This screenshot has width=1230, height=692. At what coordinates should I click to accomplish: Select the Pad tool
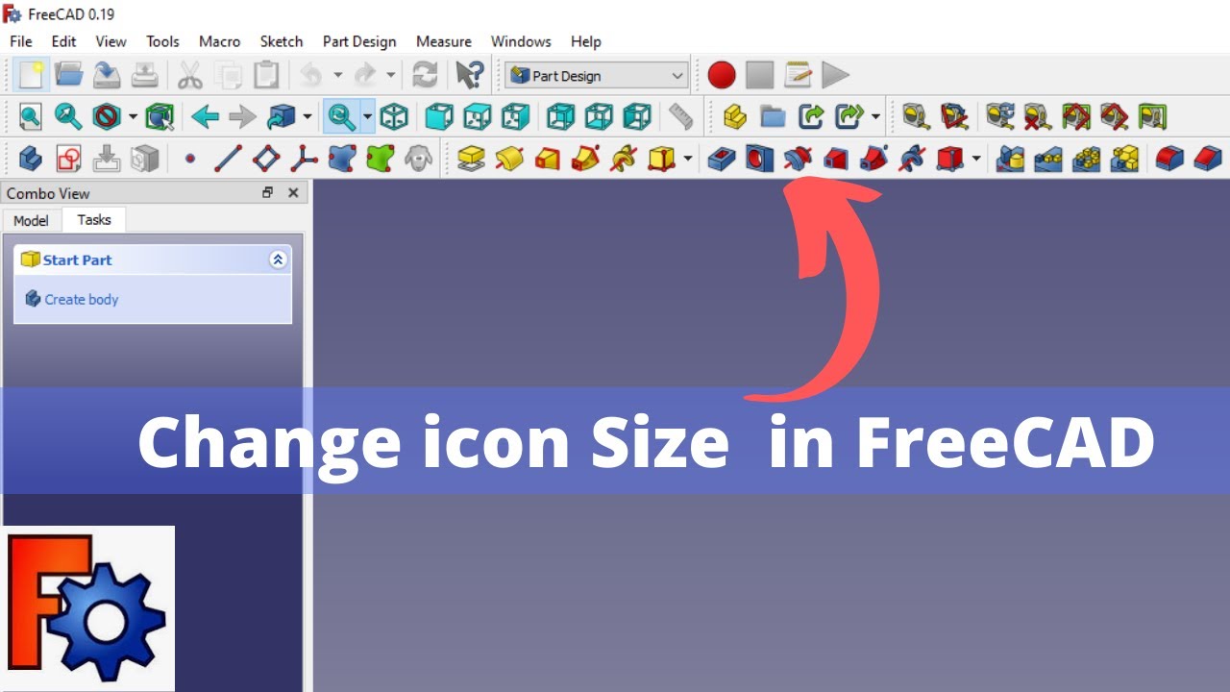point(471,158)
